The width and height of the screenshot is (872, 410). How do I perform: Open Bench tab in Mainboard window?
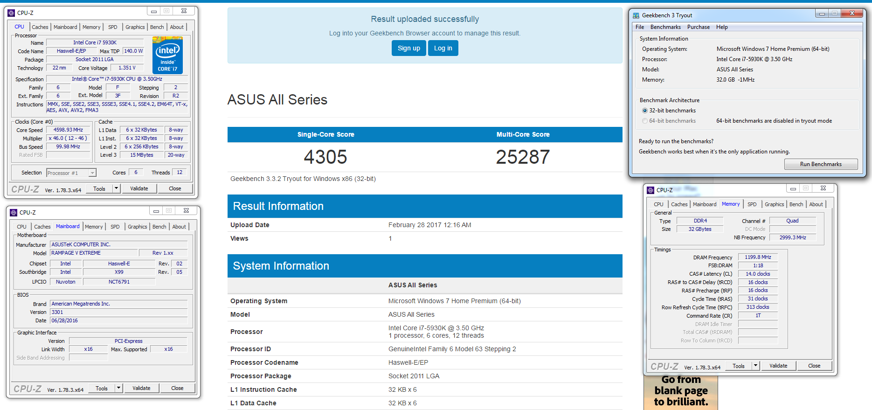click(159, 227)
